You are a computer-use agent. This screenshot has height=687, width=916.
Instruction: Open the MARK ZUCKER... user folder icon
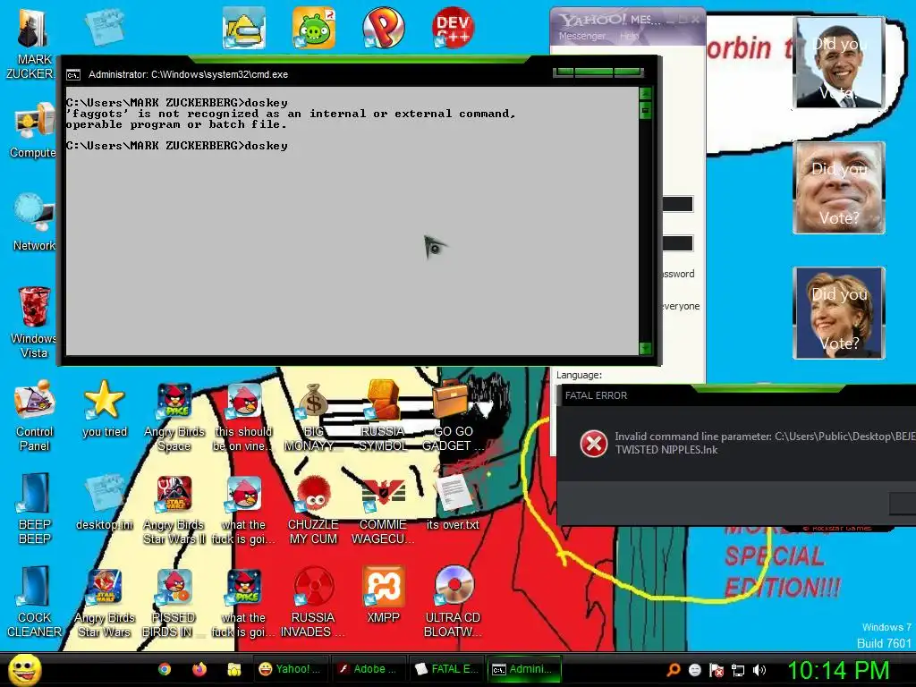point(33,42)
